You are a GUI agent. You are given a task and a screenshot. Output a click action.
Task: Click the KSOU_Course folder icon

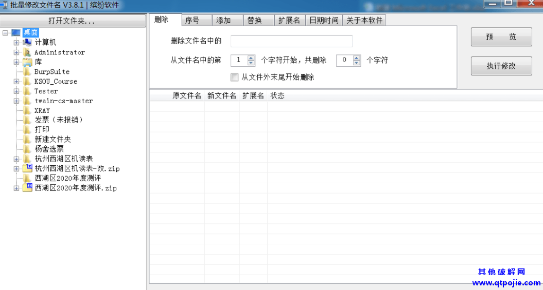coord(27,82)
